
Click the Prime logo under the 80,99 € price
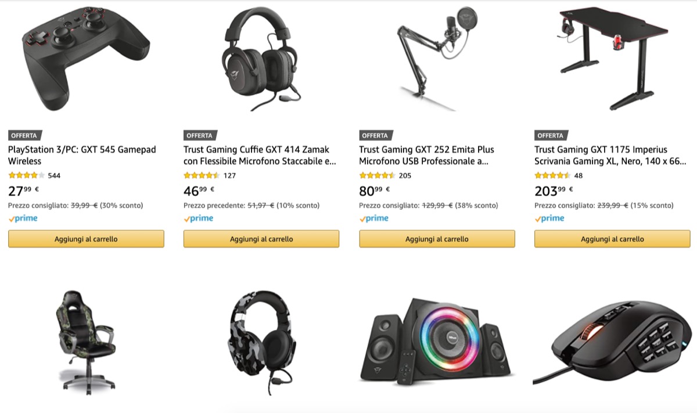[374, 219]
